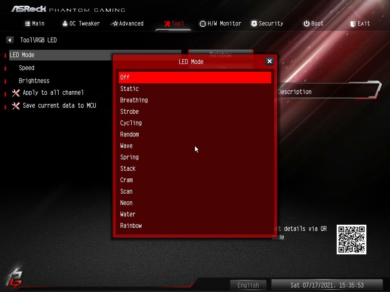Select the Scan LED mode
Screen dimensions: 390x292
pyautogui.click(x=195, y=192)
